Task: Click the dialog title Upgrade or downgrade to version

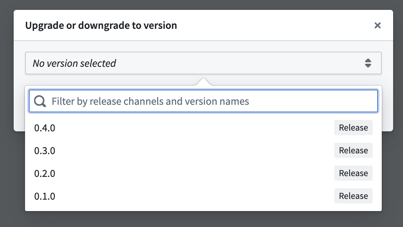Action: pyautogui.click(x=101, y=25)
